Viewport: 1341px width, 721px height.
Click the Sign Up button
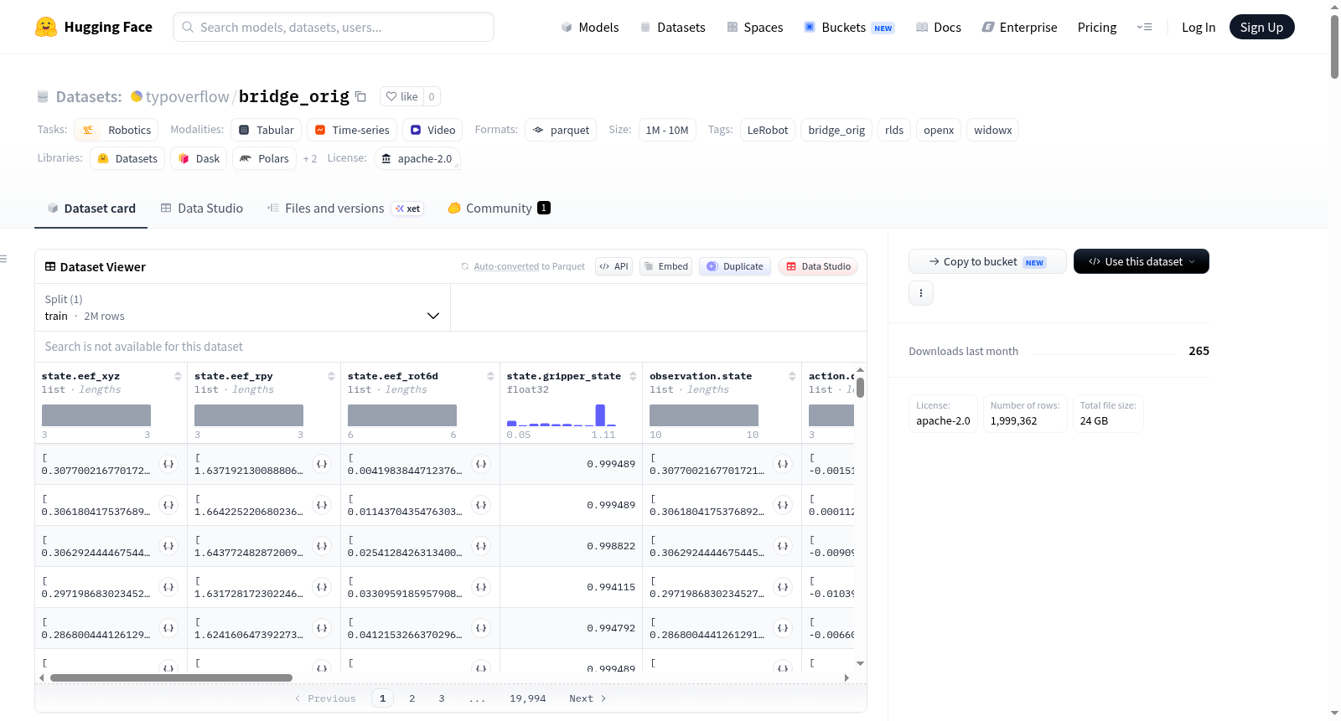(1261, 27)
